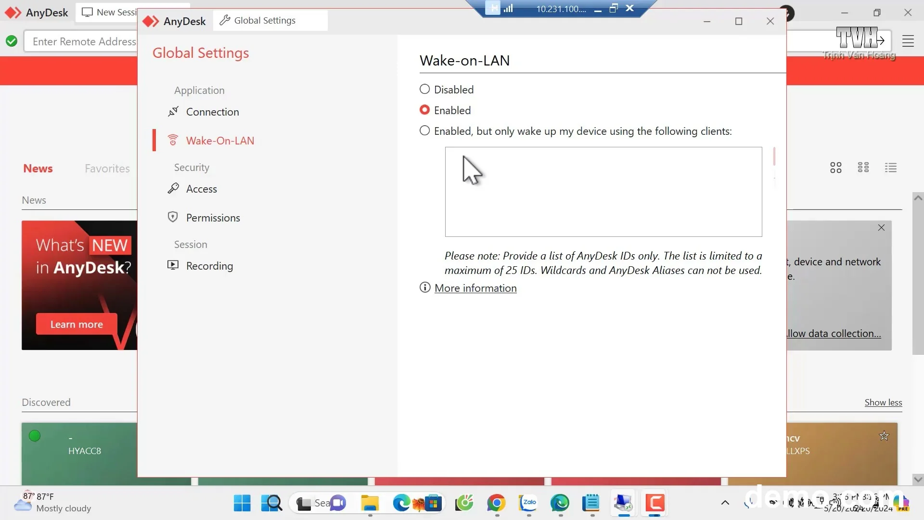The width and height of the screenshot is (924, 520).
Task: Open the weather widget showing Mostly cloudy
Action: pos(53,503)
